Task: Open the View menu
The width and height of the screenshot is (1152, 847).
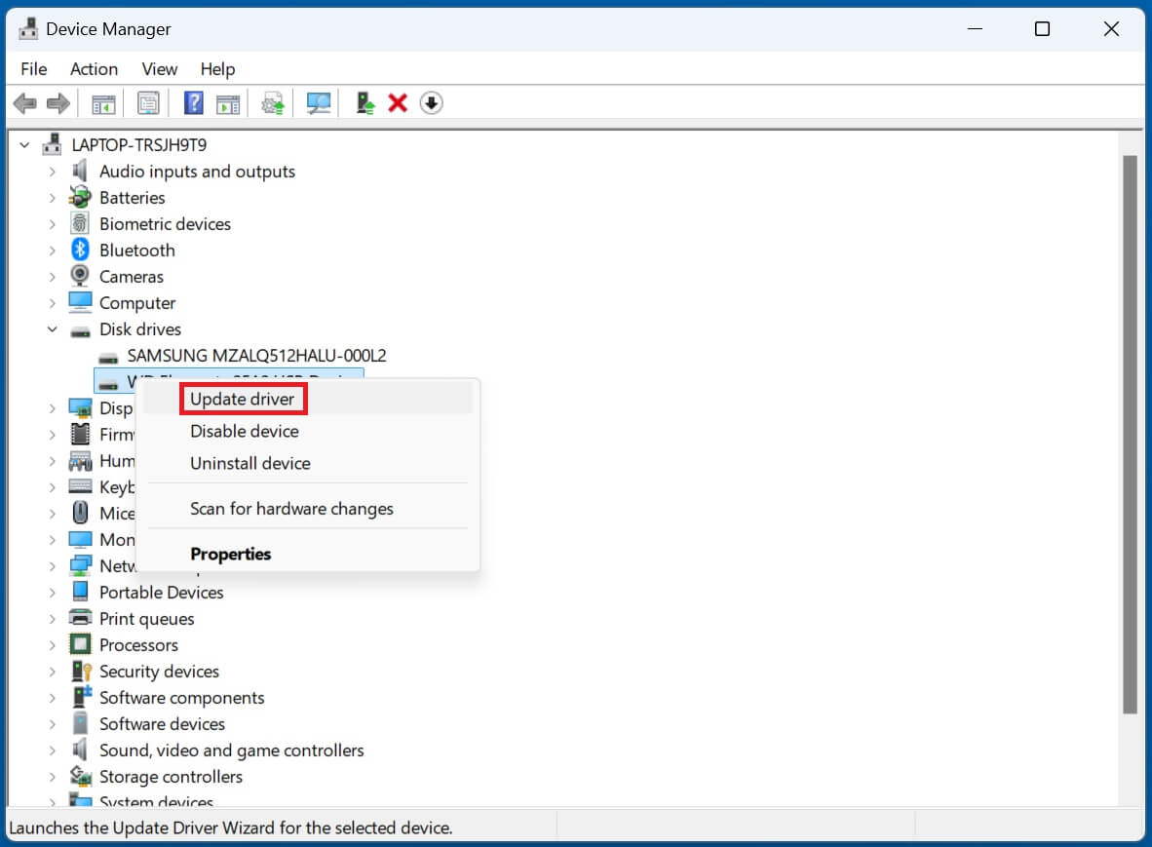Action: coord(159,69)
